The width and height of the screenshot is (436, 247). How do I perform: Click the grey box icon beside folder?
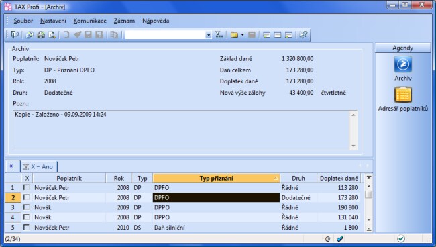252,35
